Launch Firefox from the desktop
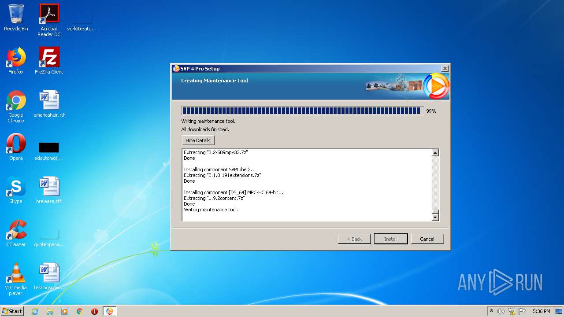Viewport: 564px width, 317px height. pyautogui.click(x=16, y=61)
